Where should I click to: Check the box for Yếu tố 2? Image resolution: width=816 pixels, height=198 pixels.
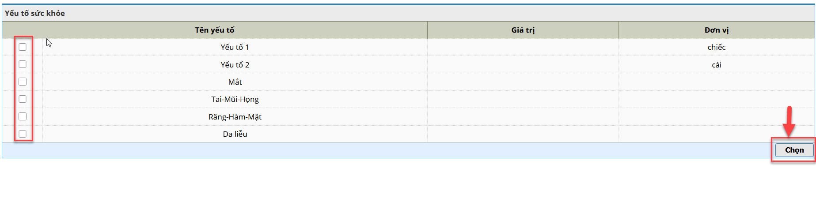pos(23,64)
